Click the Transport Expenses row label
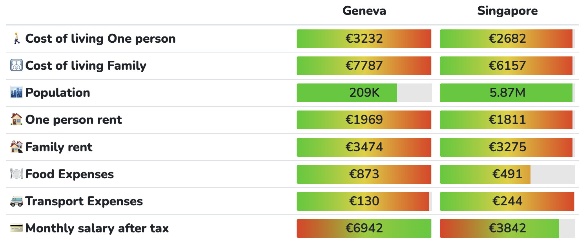Image resolution: width=587 pixels, height=250 pixels. [x=84, y=201]
